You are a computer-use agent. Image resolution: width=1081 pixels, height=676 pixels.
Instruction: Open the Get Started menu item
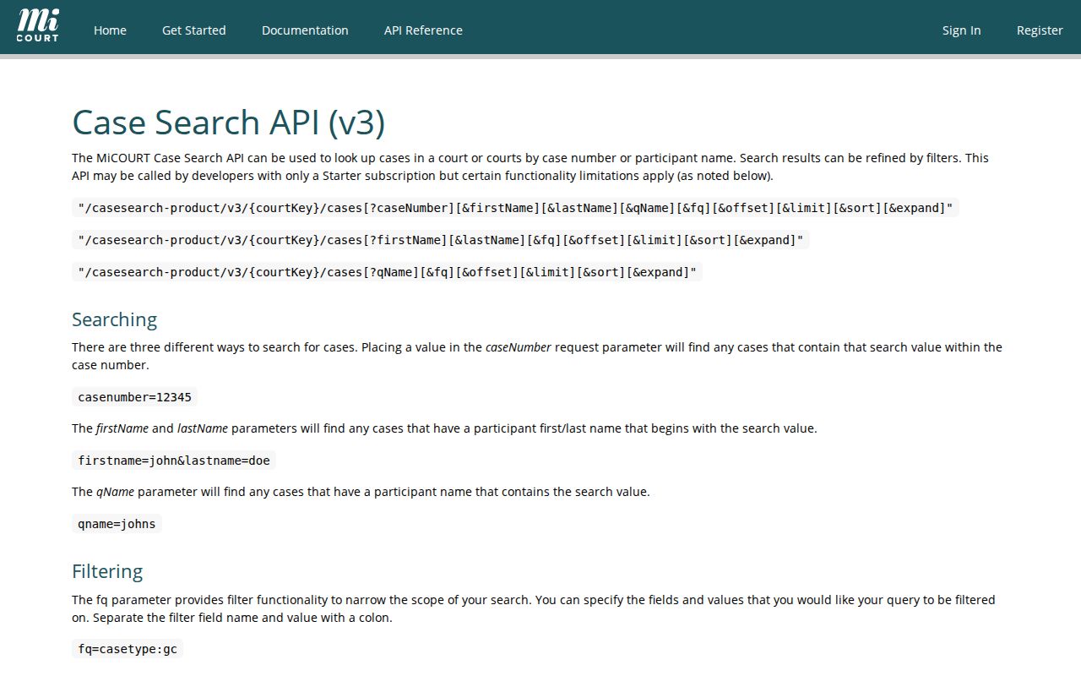pos(194,30)
